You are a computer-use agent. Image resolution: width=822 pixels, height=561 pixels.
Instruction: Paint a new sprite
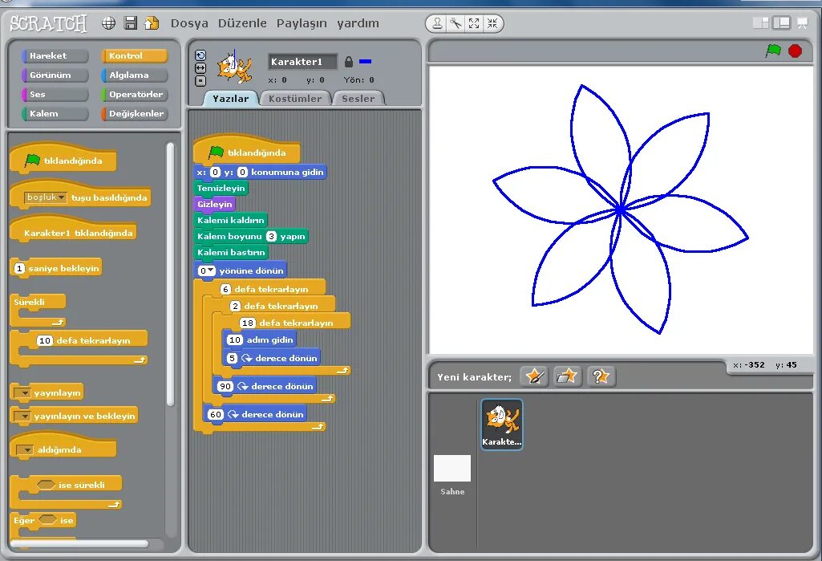point(534,376)
